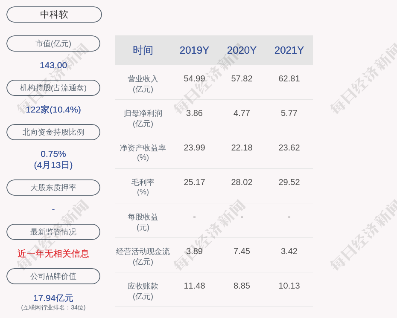The width and height of the screenshot is (397, 318).
Task: Click ROE value 22.18
Action: point(242,147)
